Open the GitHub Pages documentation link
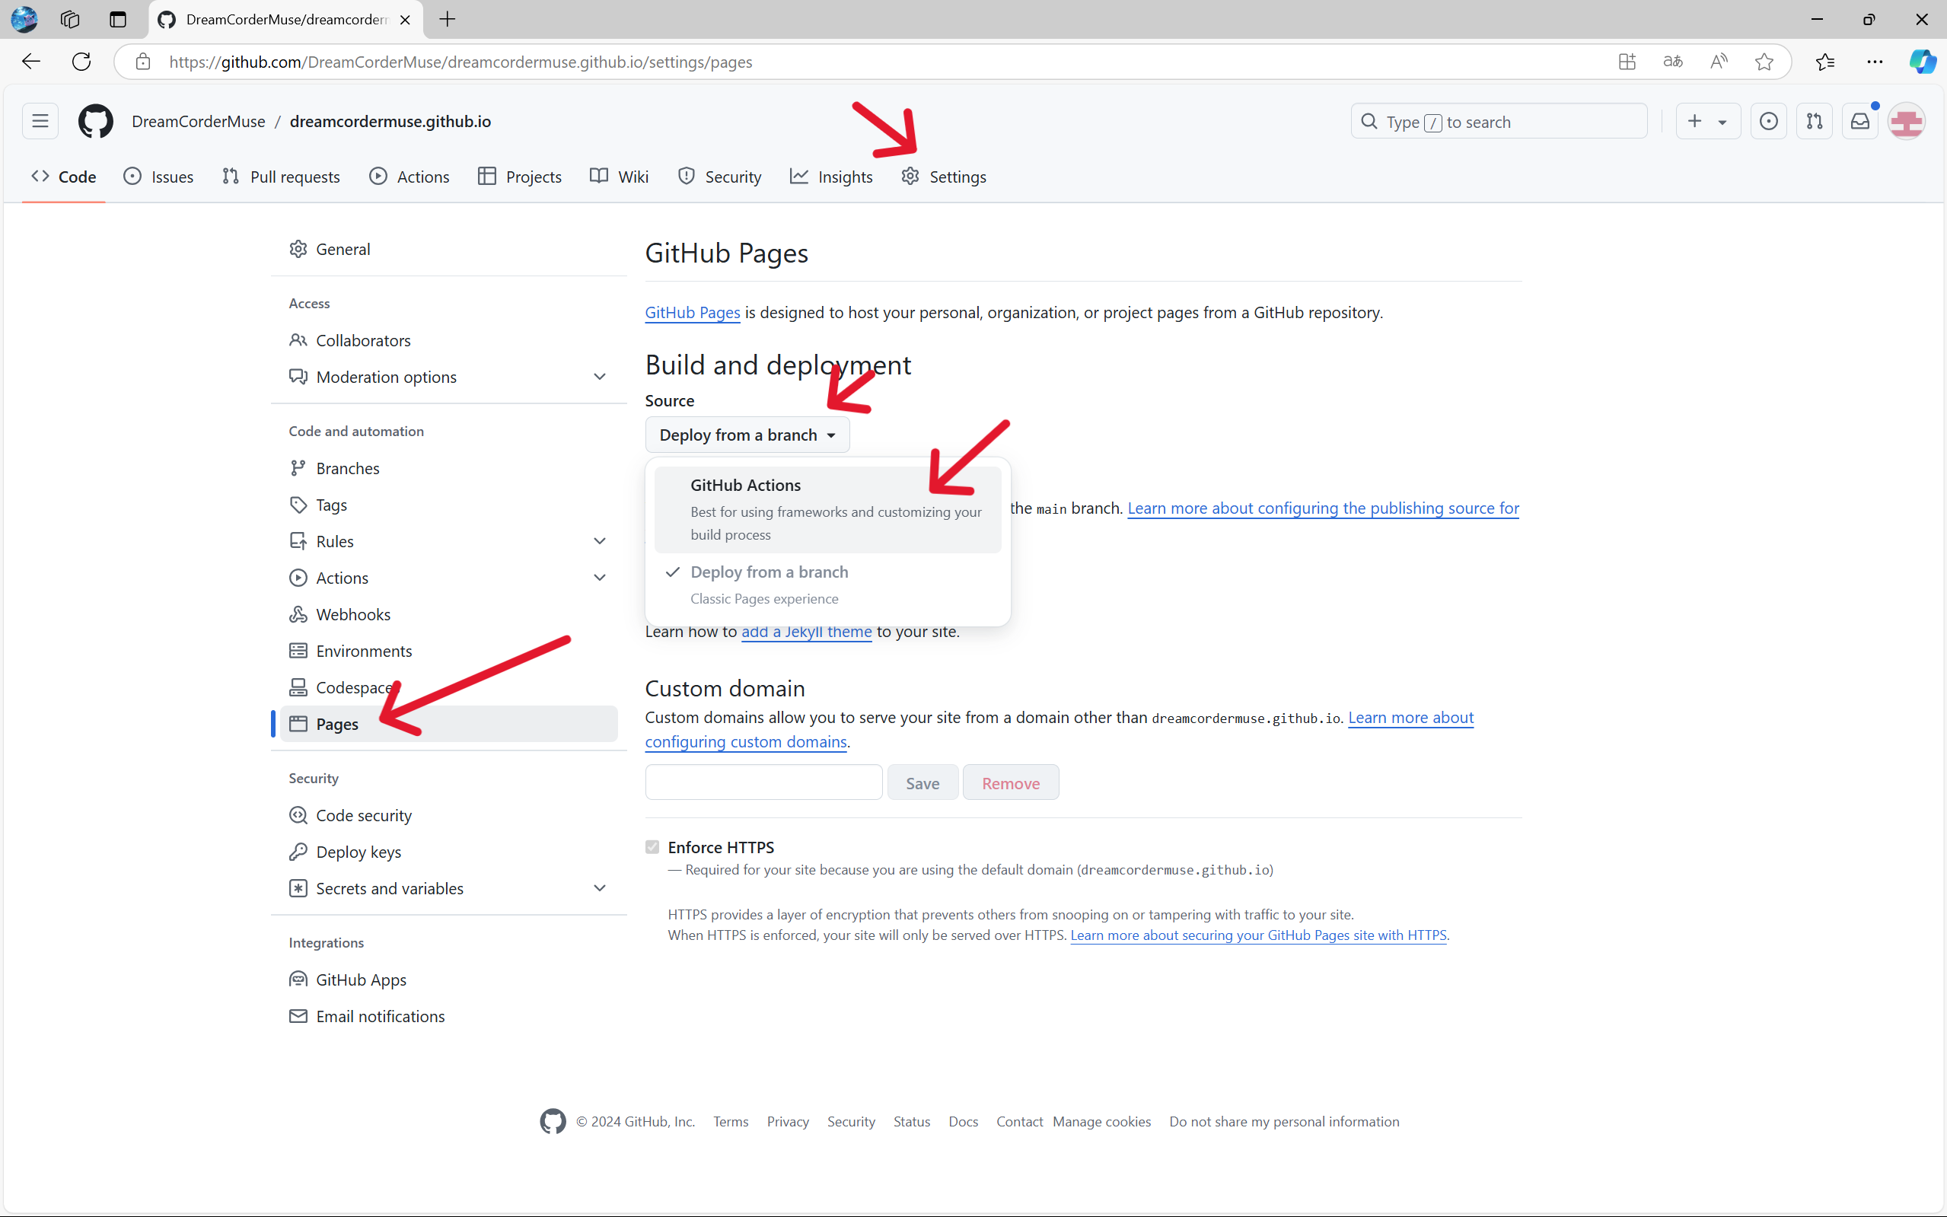The image size is (1947, 1217). pos(692,312)
